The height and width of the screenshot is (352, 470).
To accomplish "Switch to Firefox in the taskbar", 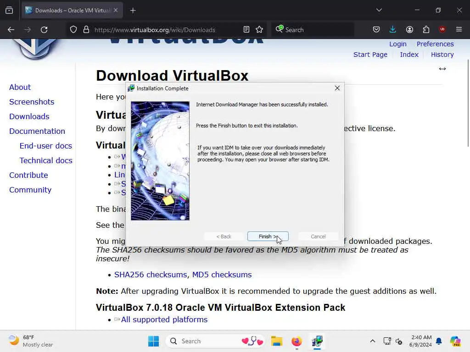I will pos(297,341).
